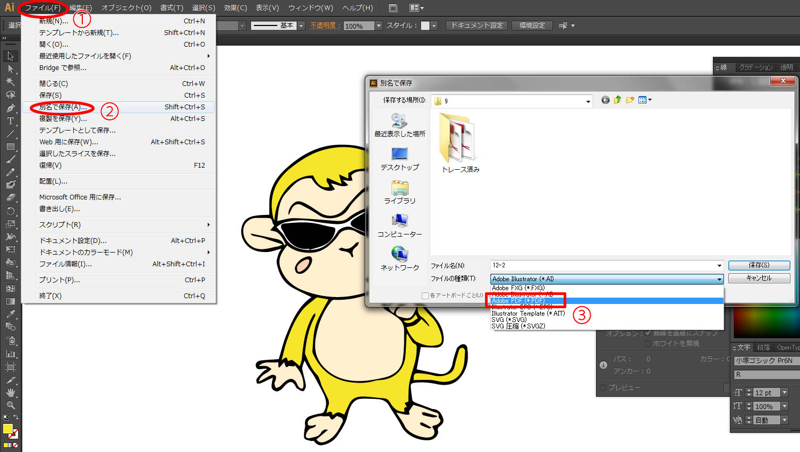The height and width of the screenshot is (452, 800).
Task: Choose 別名で保存(A)... from the File menu
Action: click(118, 107)
